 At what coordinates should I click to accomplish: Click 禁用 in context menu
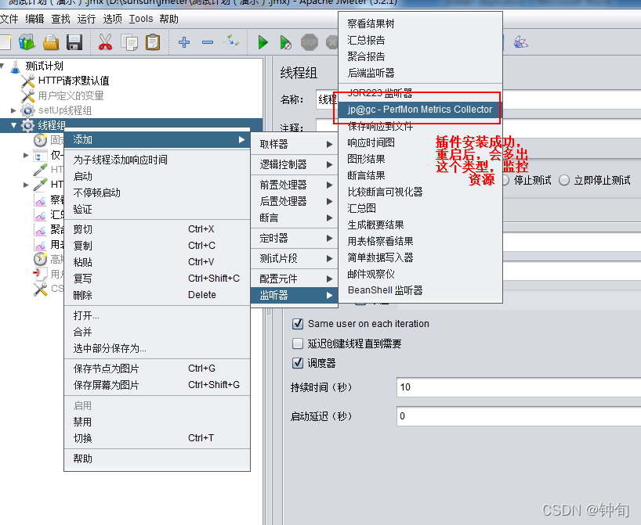click(157, 422)
